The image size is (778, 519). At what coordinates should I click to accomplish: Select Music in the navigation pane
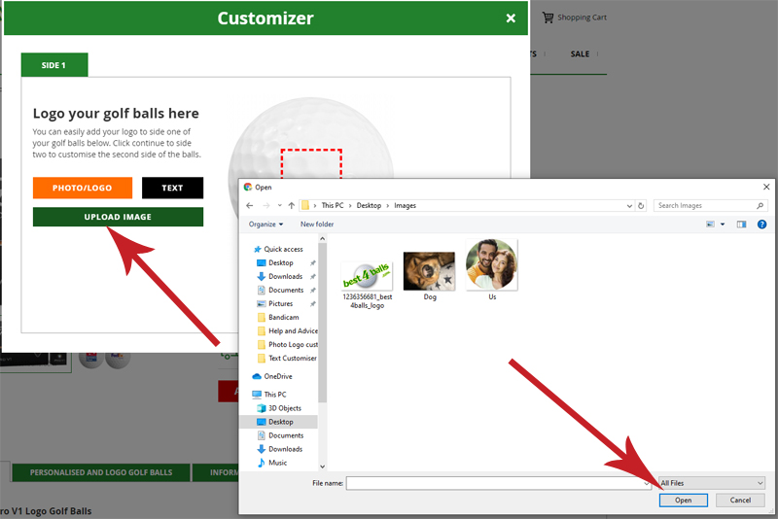(x=277, y=463)
